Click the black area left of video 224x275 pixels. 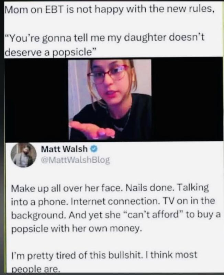click(36, 100)
